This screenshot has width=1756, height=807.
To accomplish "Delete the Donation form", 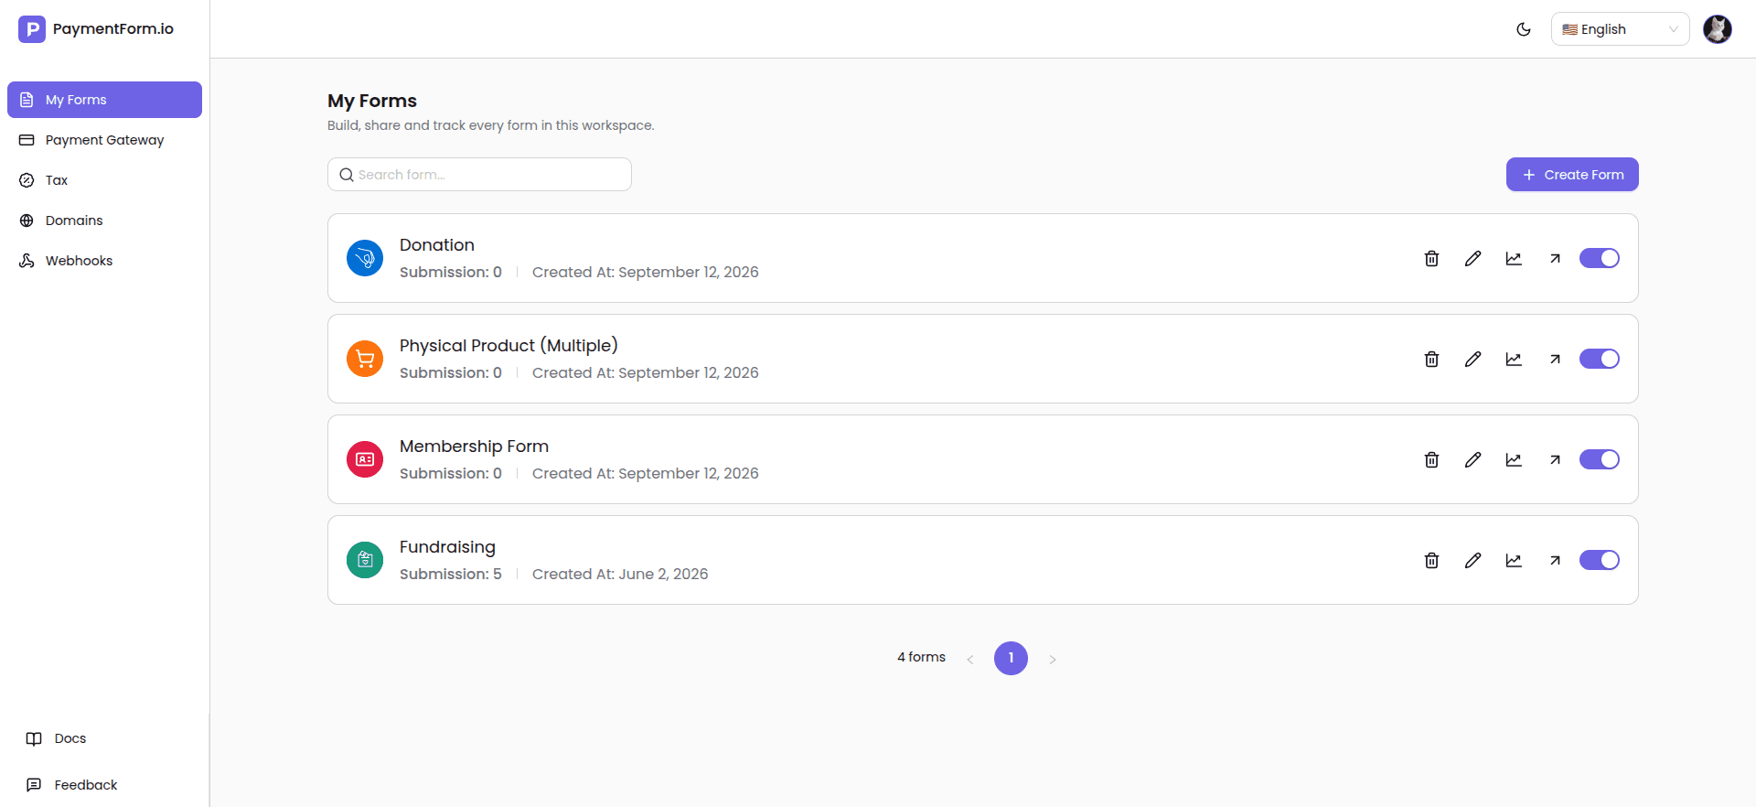I will [1431, 259].
